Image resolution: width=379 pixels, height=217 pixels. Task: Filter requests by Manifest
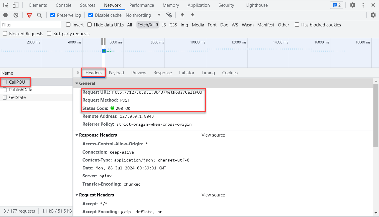(x=266, y=25)
